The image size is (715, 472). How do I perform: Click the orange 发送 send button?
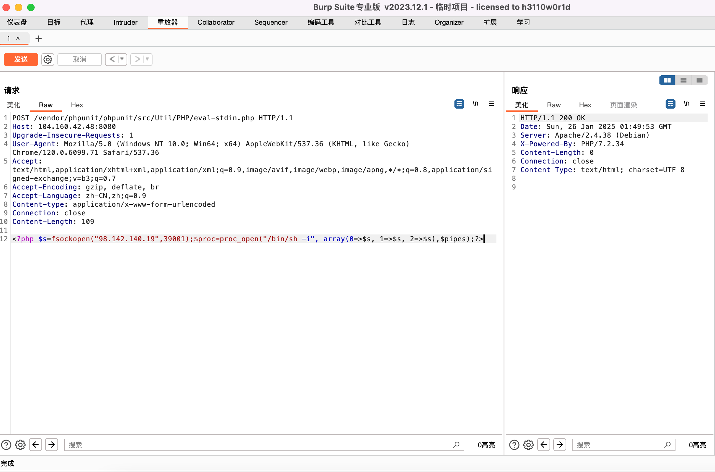click(21, 59)
